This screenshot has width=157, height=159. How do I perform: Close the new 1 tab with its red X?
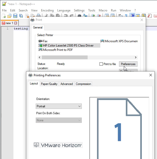tap(15, 23)
